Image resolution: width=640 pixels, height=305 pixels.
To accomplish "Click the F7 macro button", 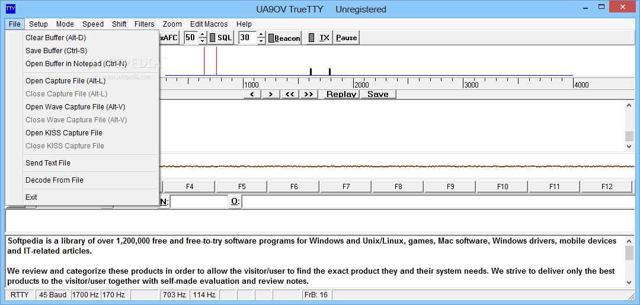I will (346, 187).
